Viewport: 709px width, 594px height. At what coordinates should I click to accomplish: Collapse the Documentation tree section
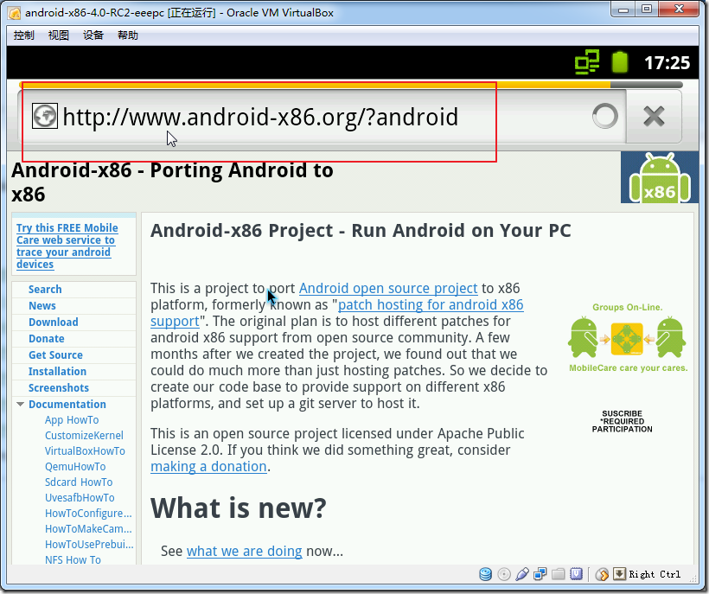[x=21, y=404]
